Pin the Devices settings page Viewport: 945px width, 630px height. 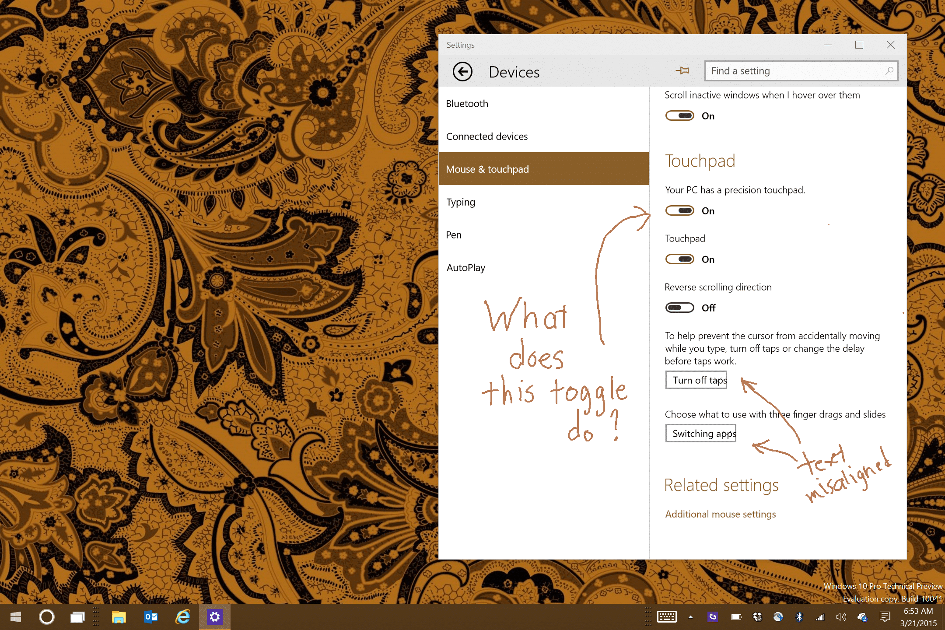tap(682, 70)
